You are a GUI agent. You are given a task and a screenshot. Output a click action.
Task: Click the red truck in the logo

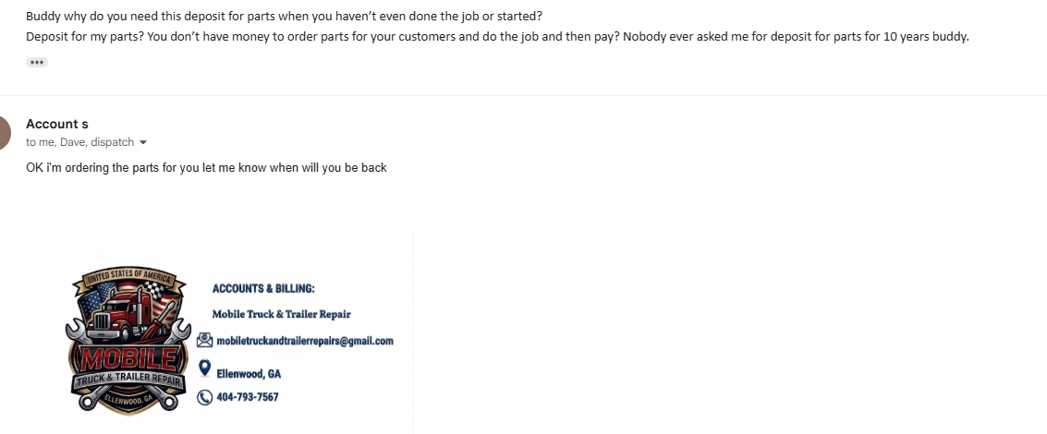128,318
